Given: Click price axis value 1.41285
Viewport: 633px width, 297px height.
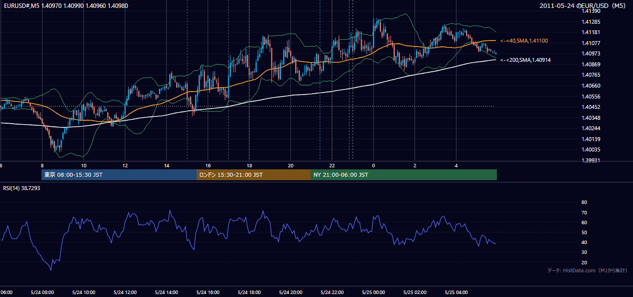Looking at the screenshot, I should pyautogui.click(x=591, y=22).
